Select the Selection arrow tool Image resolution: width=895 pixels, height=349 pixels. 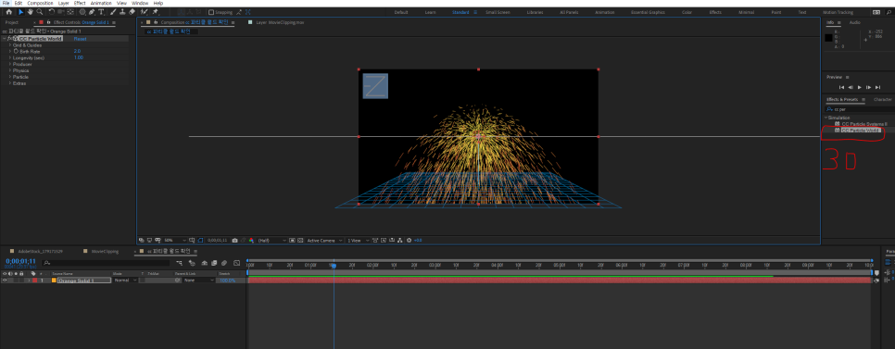20,12
